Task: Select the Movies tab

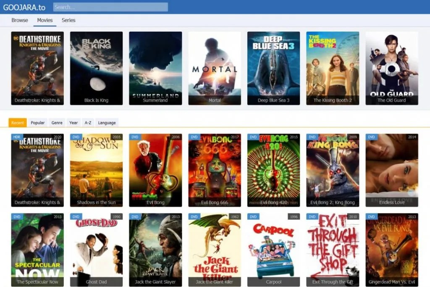Action: (x=45, y=20)
